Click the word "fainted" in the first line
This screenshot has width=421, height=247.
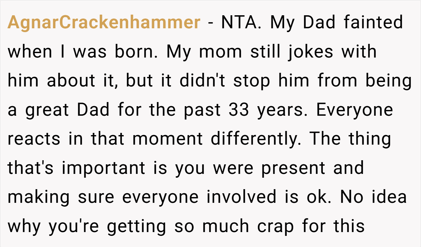(x=373, y=22)
